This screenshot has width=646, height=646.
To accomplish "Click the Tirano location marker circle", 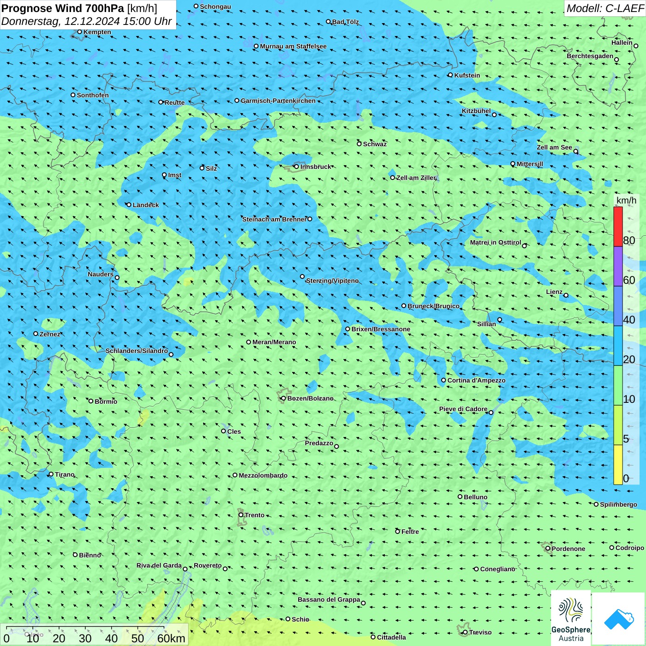I will coord(51,474).
